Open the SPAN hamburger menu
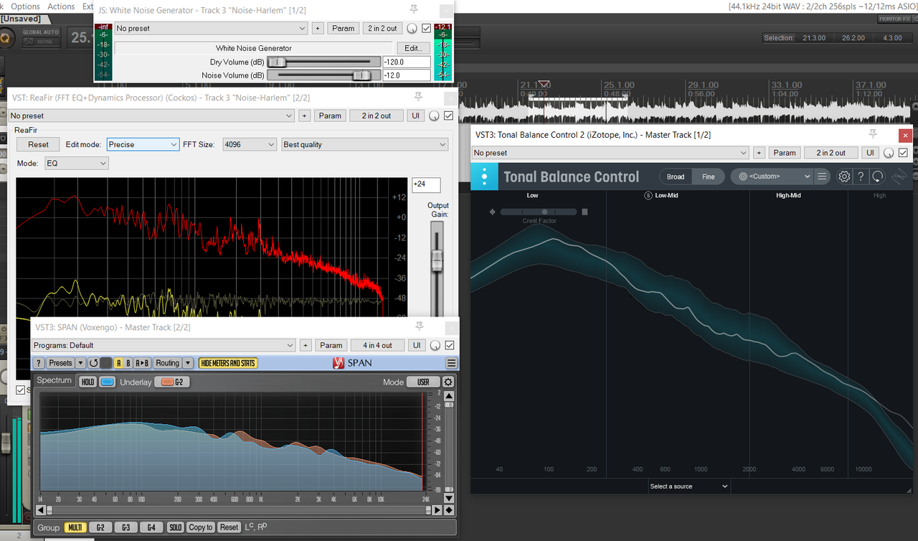The image size is (918, 541). tap(451, 363)
